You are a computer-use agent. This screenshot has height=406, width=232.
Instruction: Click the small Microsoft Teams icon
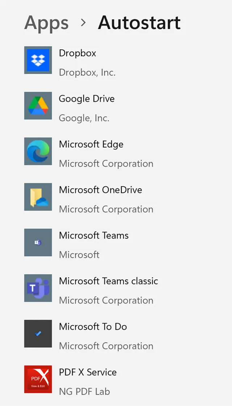[38, 242]
